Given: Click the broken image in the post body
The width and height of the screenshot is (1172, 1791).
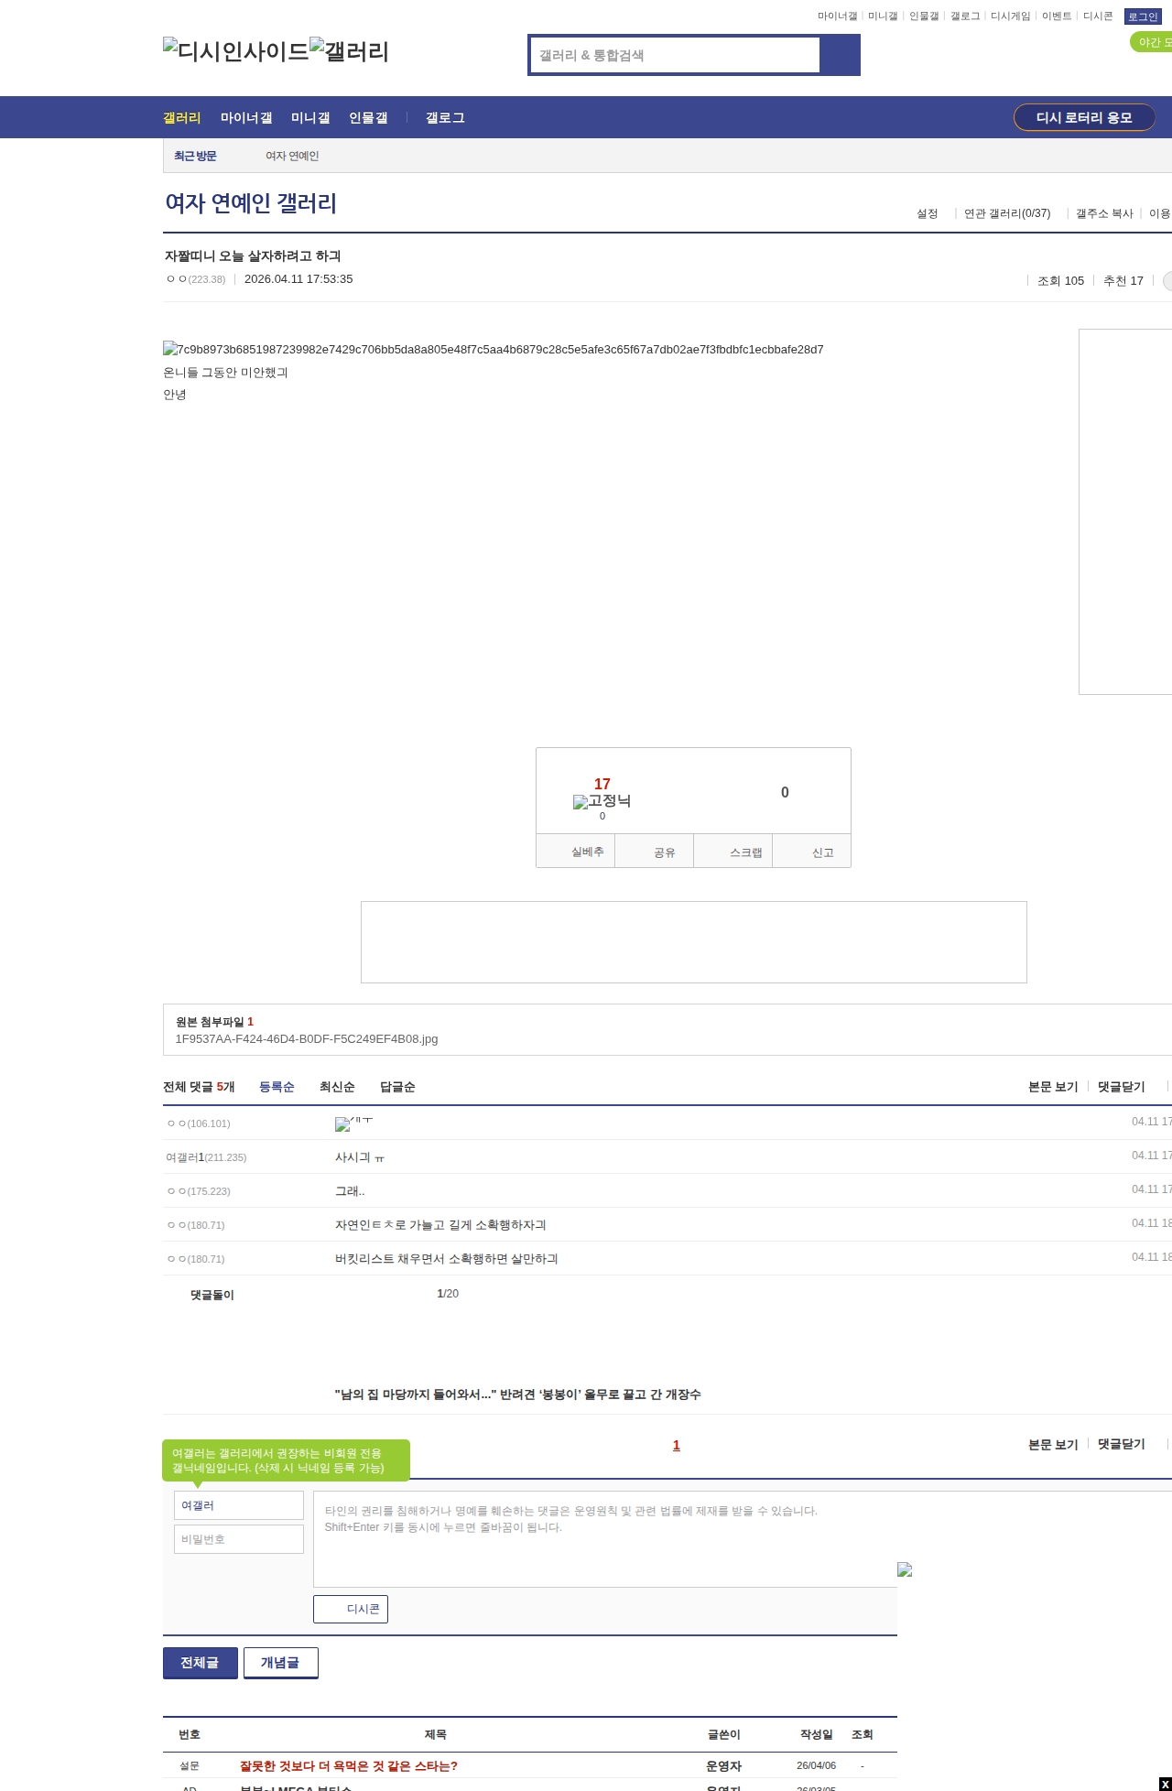Looking at the screenshot, I should click(x=494, y=349).
